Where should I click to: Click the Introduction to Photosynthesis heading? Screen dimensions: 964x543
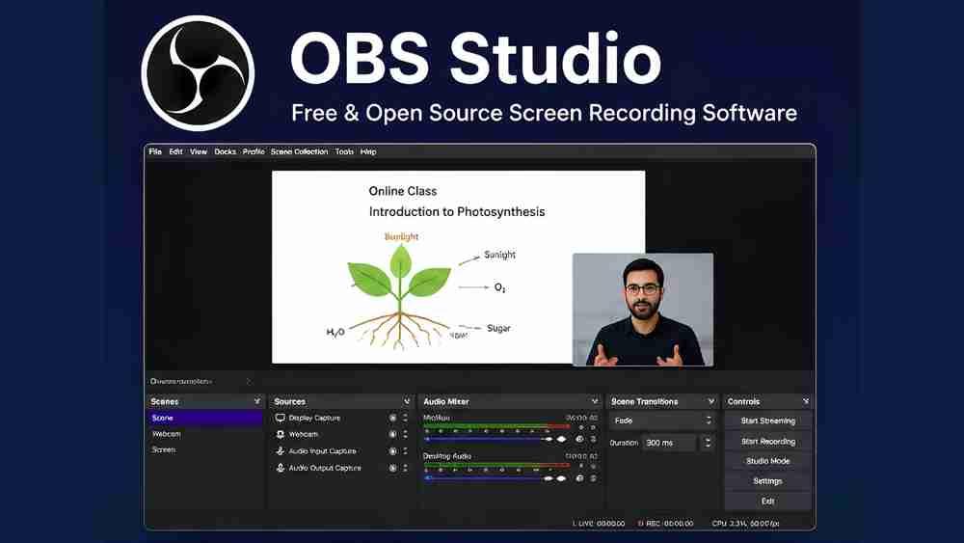[457, 211]
